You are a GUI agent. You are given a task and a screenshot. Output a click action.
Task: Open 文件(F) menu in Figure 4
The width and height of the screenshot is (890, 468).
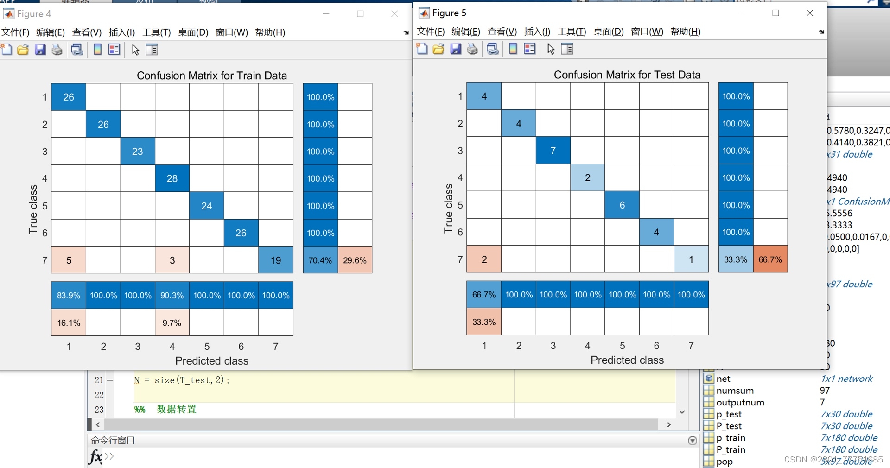coord(15,32)
